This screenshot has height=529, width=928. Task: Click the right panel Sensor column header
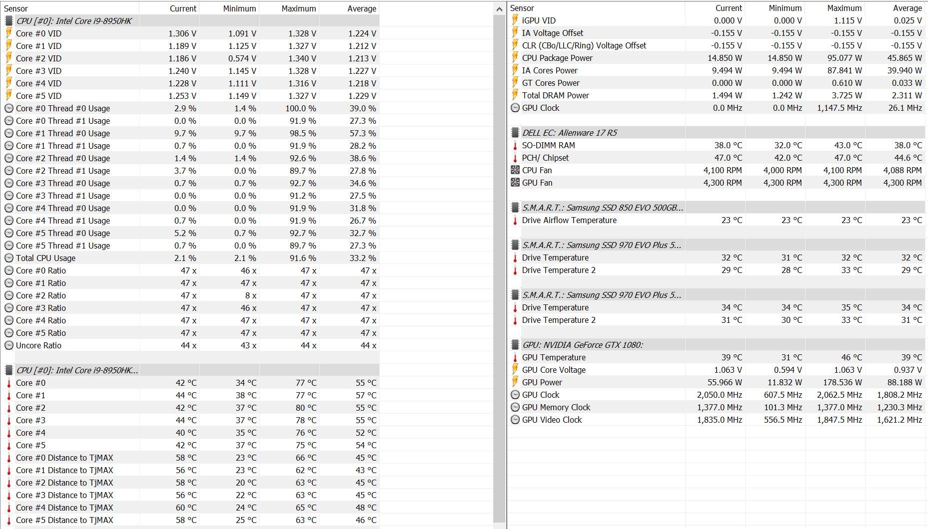tap(597, 8)
